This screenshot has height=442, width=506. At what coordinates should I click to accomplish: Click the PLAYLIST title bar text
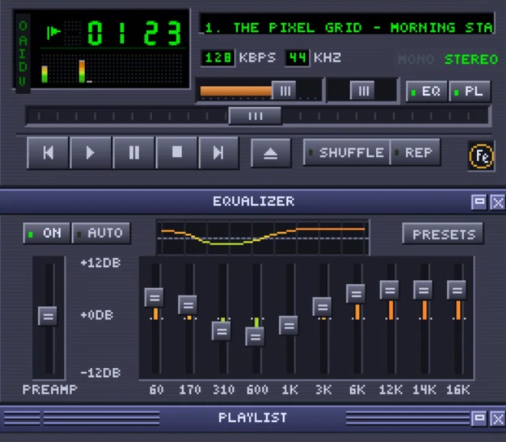pos(253,418)
